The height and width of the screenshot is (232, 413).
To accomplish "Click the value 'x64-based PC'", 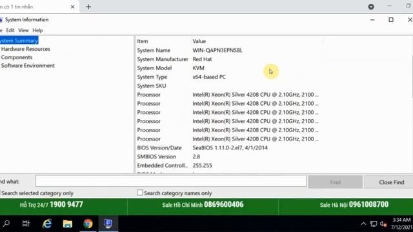I will pyautogui.click(x=209, y=77).
